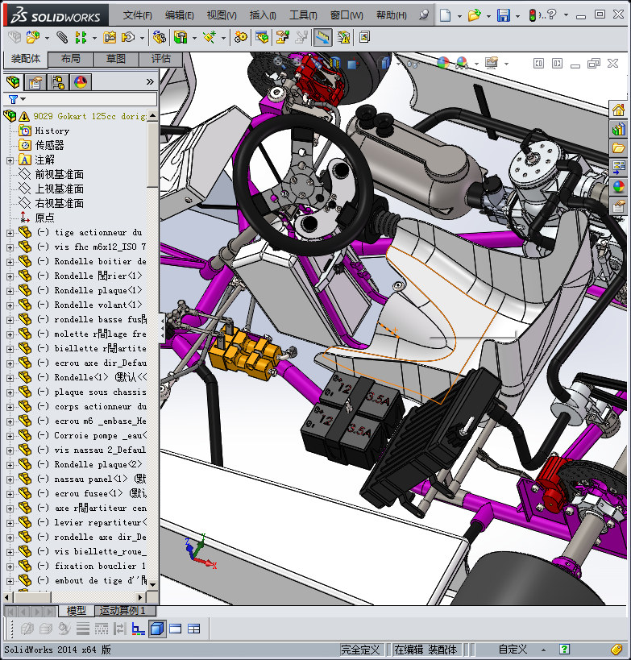The width and height of the screenshot is (631, 660).
Task: Expand the levier repartiteur component
Action: [x=10, y=523]
